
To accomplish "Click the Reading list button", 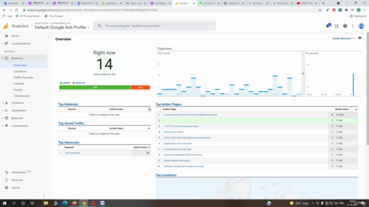I will coord(358,16).
